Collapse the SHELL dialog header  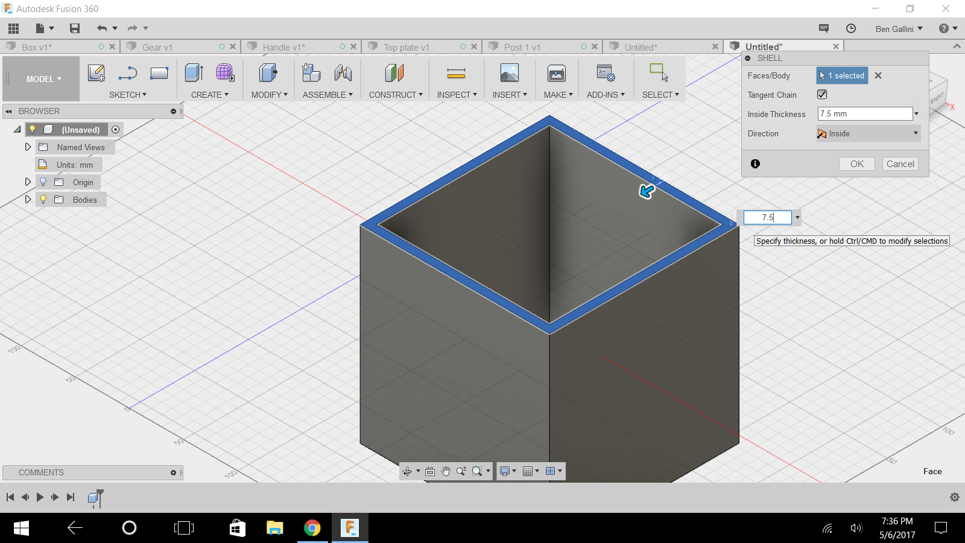(748, 58)
